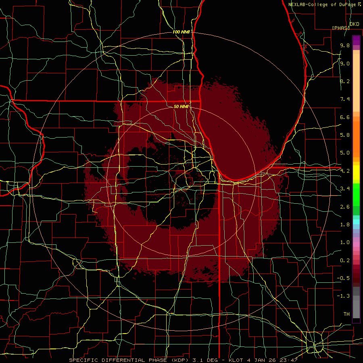
Task: Click the 0.2 legend value
Action: point(345,260)
